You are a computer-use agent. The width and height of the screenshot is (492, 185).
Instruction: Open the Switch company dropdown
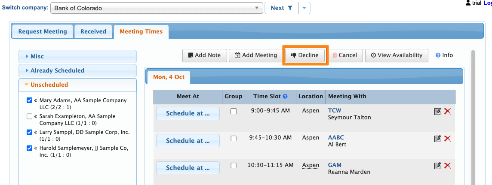click(157, 8)
